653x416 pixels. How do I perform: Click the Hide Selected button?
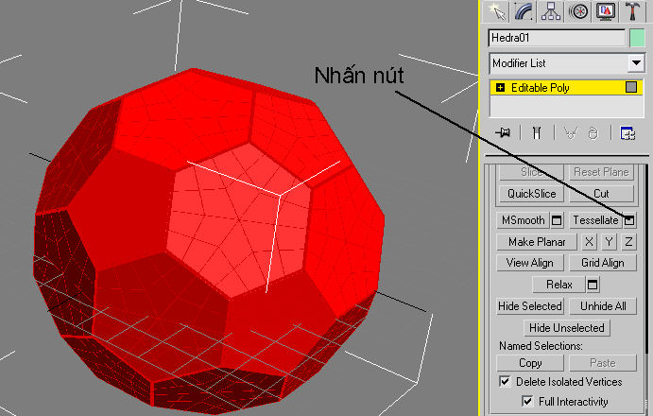[530, 306]
